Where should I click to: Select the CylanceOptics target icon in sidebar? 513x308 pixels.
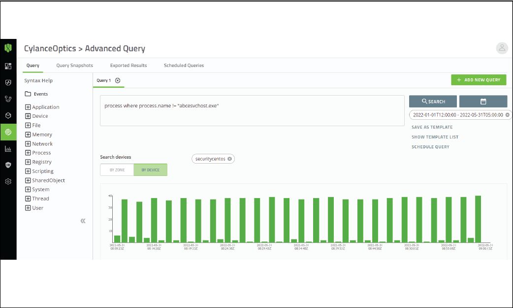pos(8,132)
